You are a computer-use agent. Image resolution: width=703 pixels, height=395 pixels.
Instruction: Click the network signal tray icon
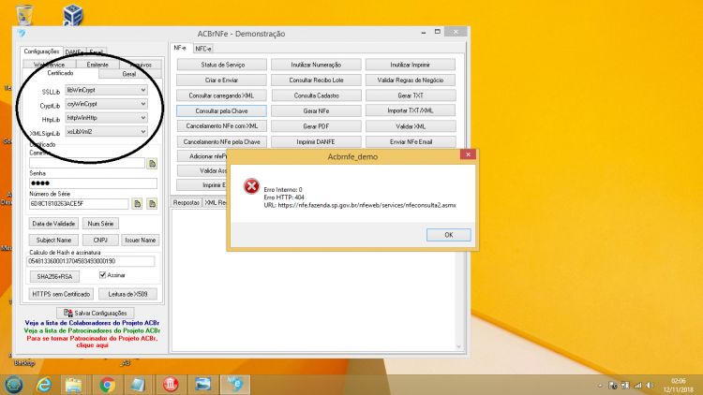coord(638,385)
